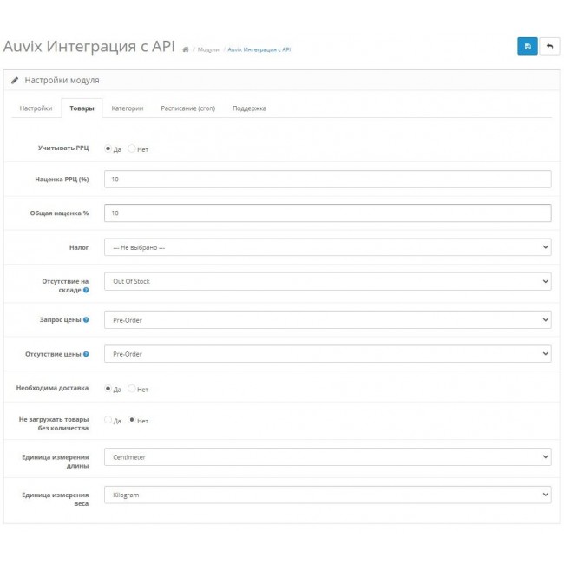Select Нет for Учитывать РРЦ

tap(132, 148)
